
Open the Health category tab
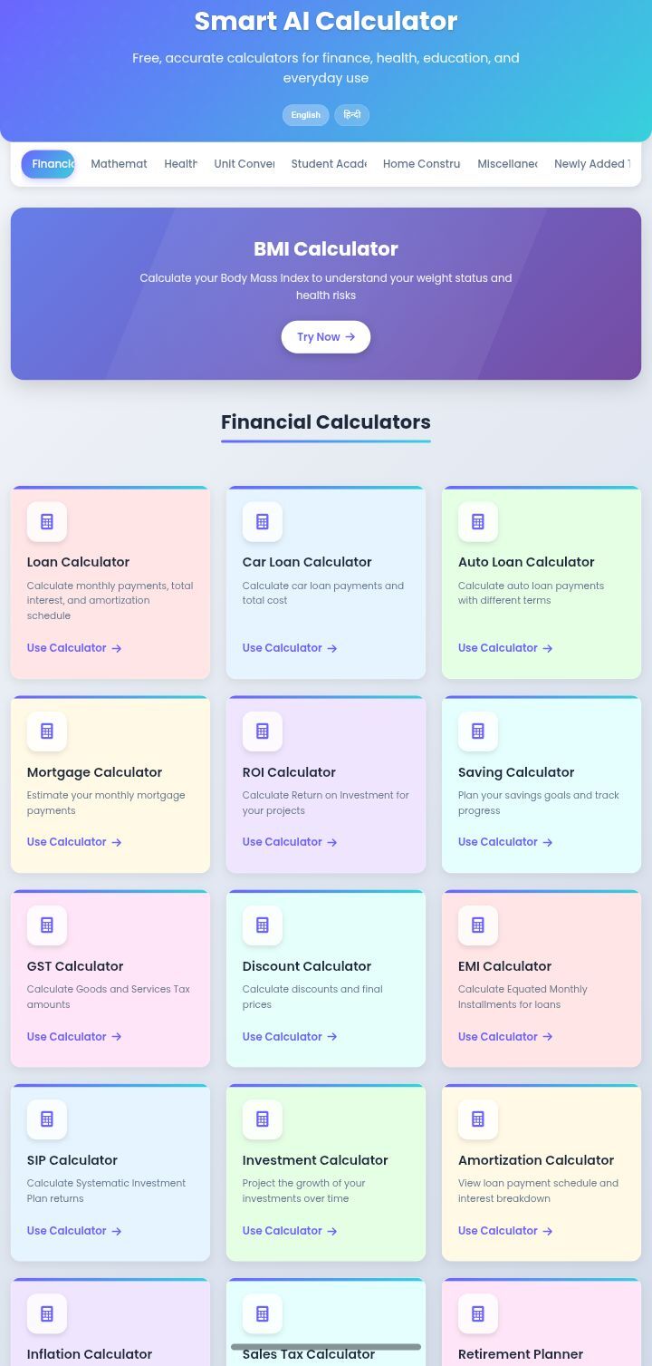click(x=180, y=164)
